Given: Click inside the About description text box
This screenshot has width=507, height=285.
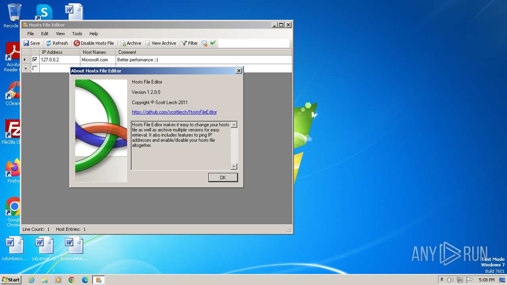Looking at the screenshot, I should tap(181, 146).
